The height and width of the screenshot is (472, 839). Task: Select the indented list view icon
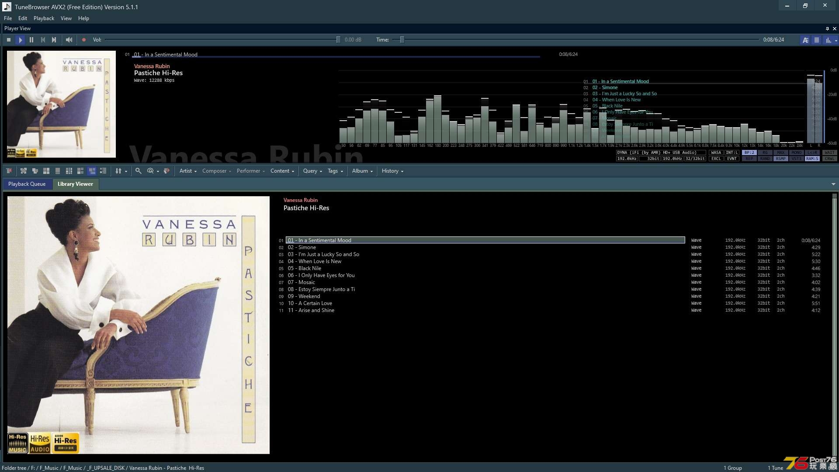coord(103,171)
